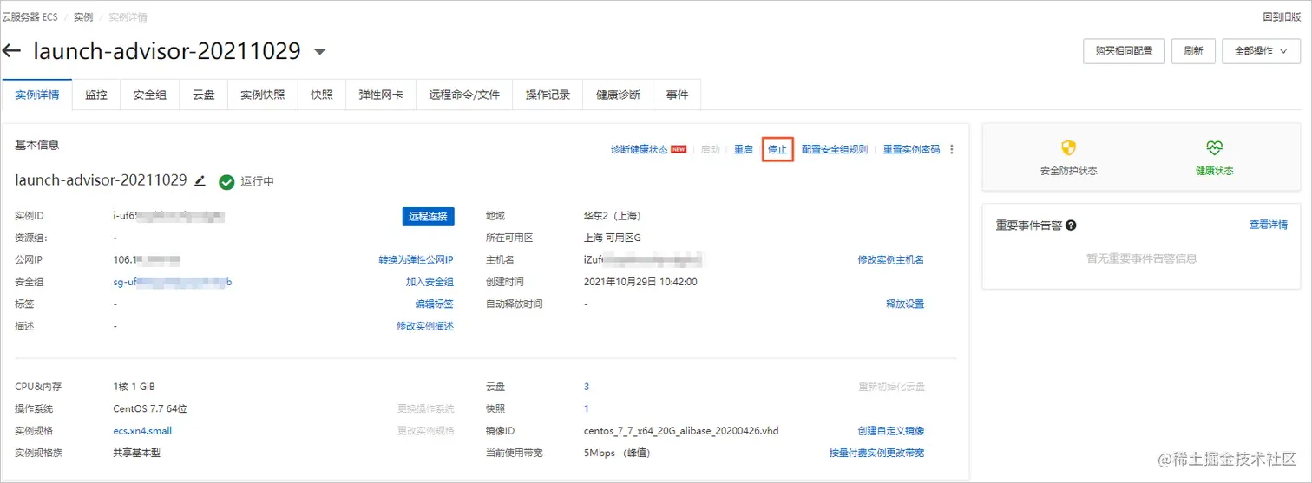Click the 停止 link to stop instance
The height and width of the screenshot is (483, 1312).
(777, 149)
